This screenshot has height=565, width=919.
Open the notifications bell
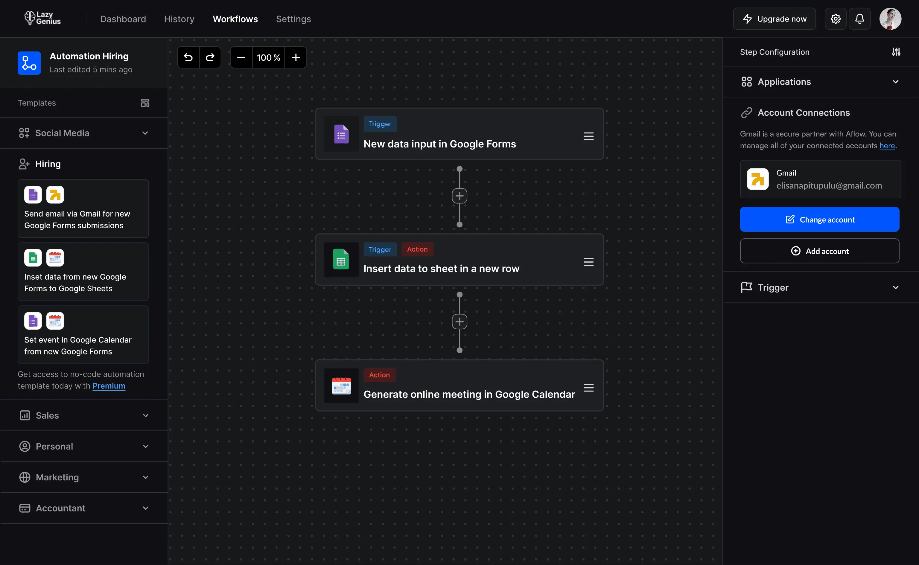point(859,19)
